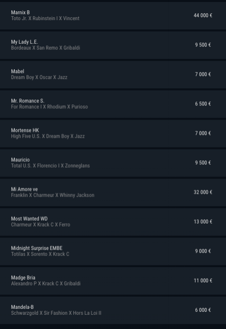Open the Mi Amore ve listing
The height and width of the screenshot is (329, 226).
(x=113, y=192)
